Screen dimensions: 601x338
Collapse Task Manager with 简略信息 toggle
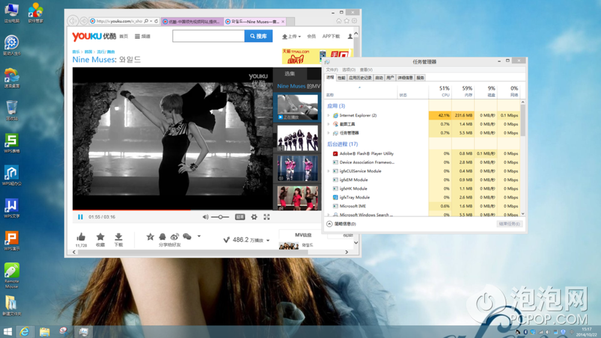(x=341, y=224)
